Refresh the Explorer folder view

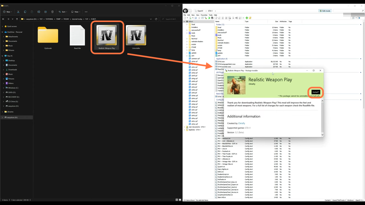click(x=156, y=19)
